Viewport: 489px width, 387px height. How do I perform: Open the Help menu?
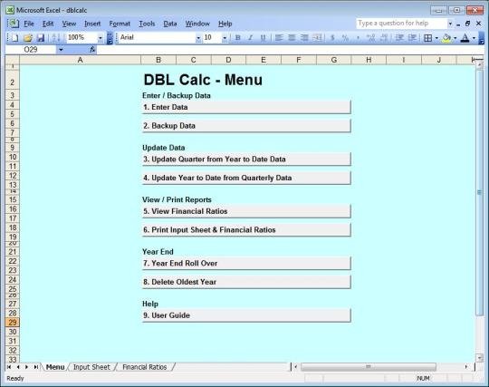pos(225,24)
